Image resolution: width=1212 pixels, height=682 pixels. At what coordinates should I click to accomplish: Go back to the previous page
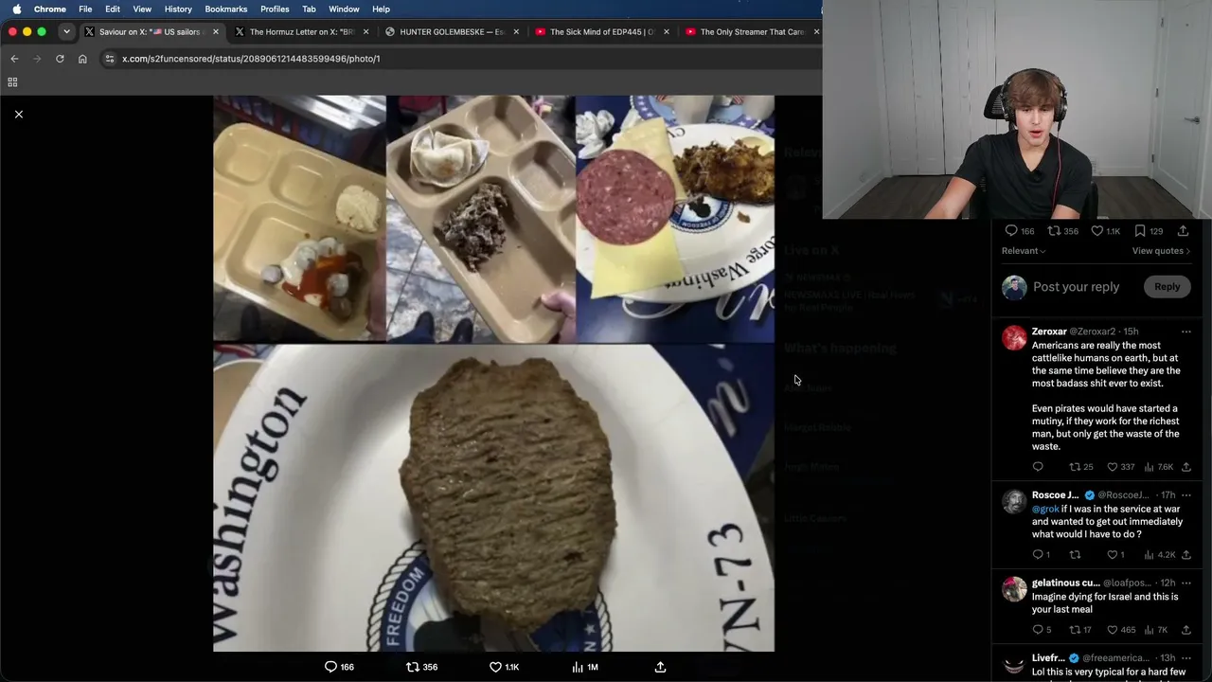(x=14, y=59)
